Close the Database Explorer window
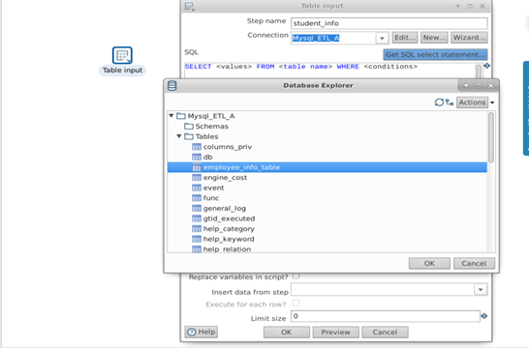Image resolution: width=529 pixels, height=348 pixels. click(491, 86)
